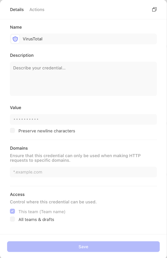Image resolution: width=167 pixels, height=258 pixels.
Task: Select the masked Value field
Action: tap(83, 119)
